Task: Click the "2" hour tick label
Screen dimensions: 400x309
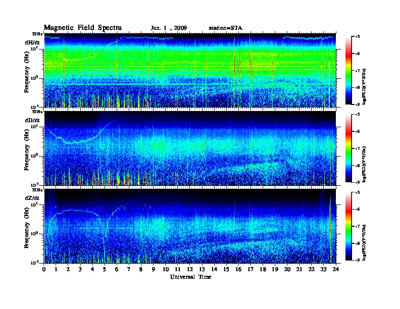Action: point(68,270)
